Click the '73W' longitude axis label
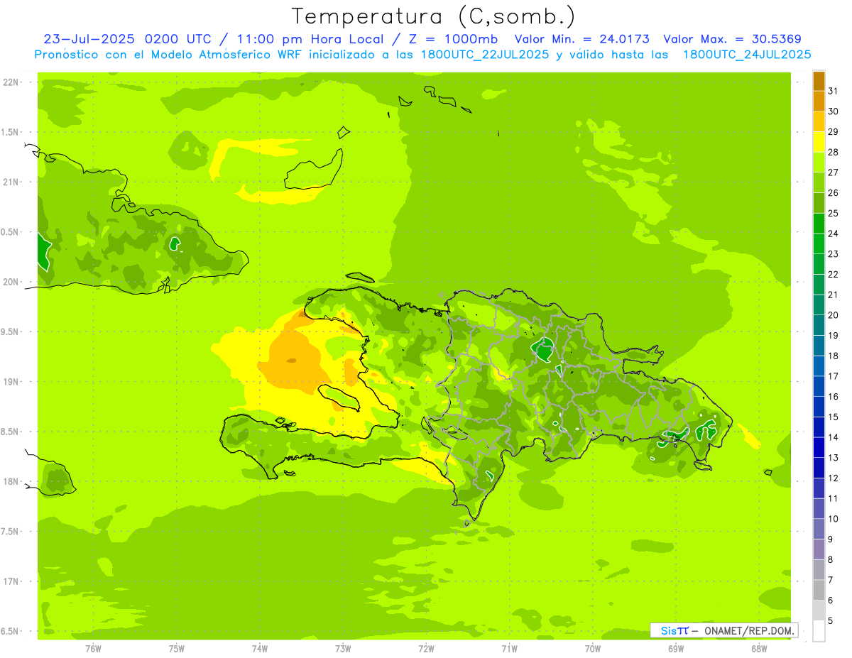 pyautogui.click(x=343, y=648)
